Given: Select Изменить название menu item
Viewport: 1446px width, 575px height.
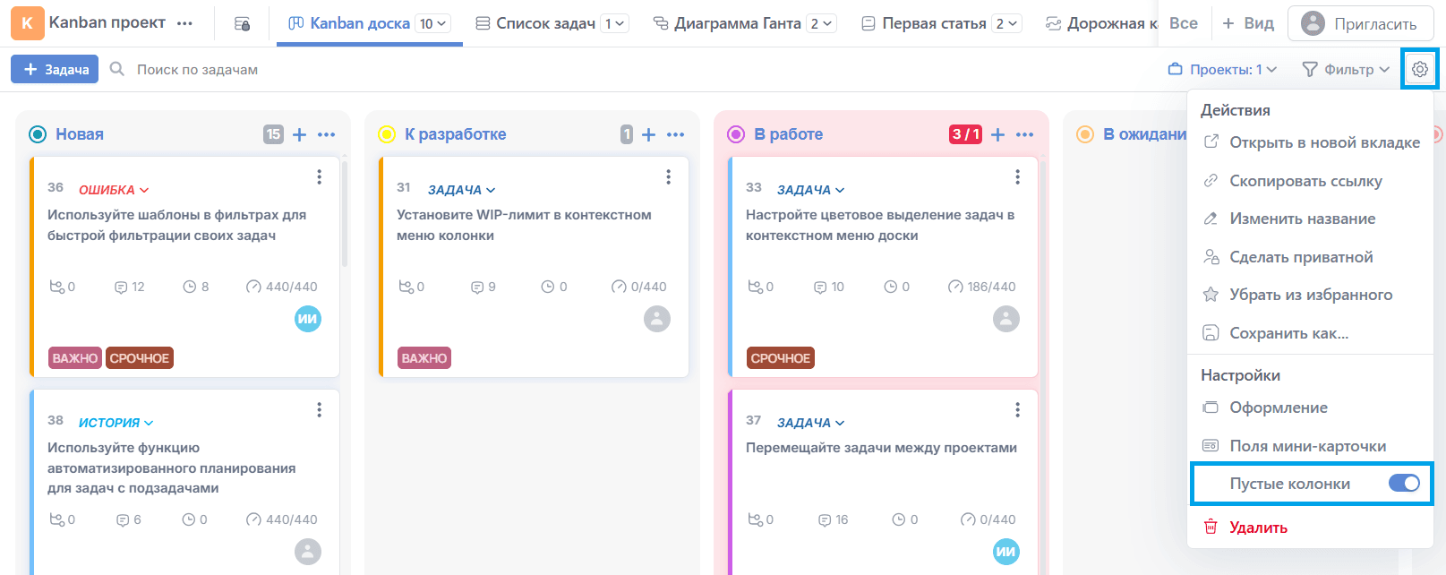Looking at the screenshot, I should (x=1302, y=219).
